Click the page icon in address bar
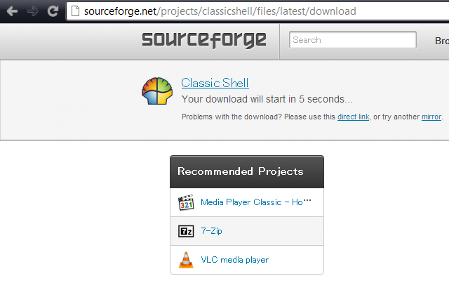 (75, 11)
